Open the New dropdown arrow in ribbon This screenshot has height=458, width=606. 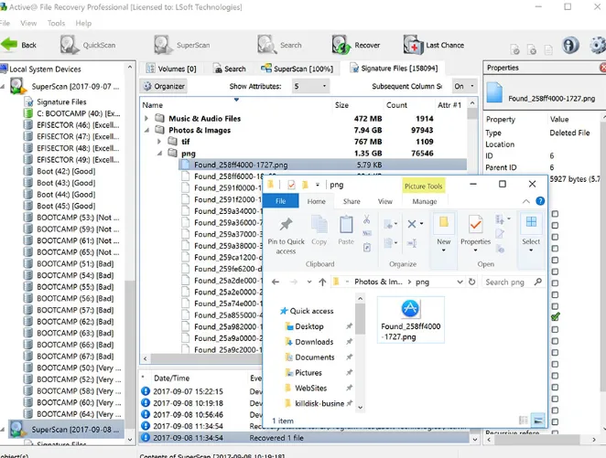coord(444,250)
